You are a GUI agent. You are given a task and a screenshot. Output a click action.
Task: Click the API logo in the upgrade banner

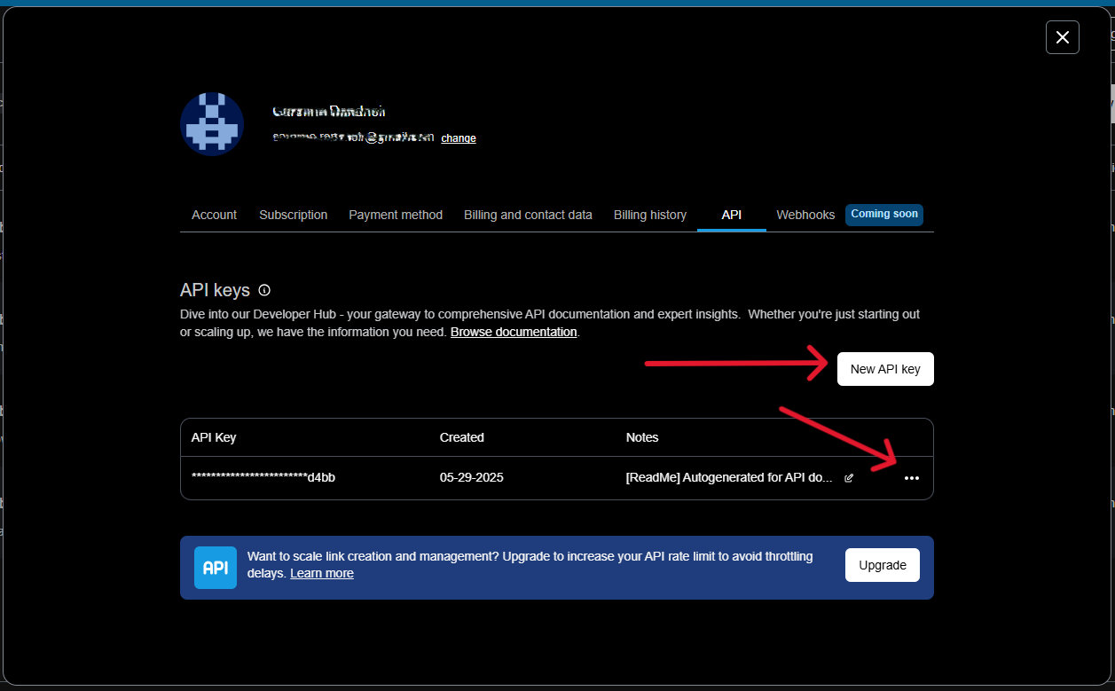(x=215, y=567)
